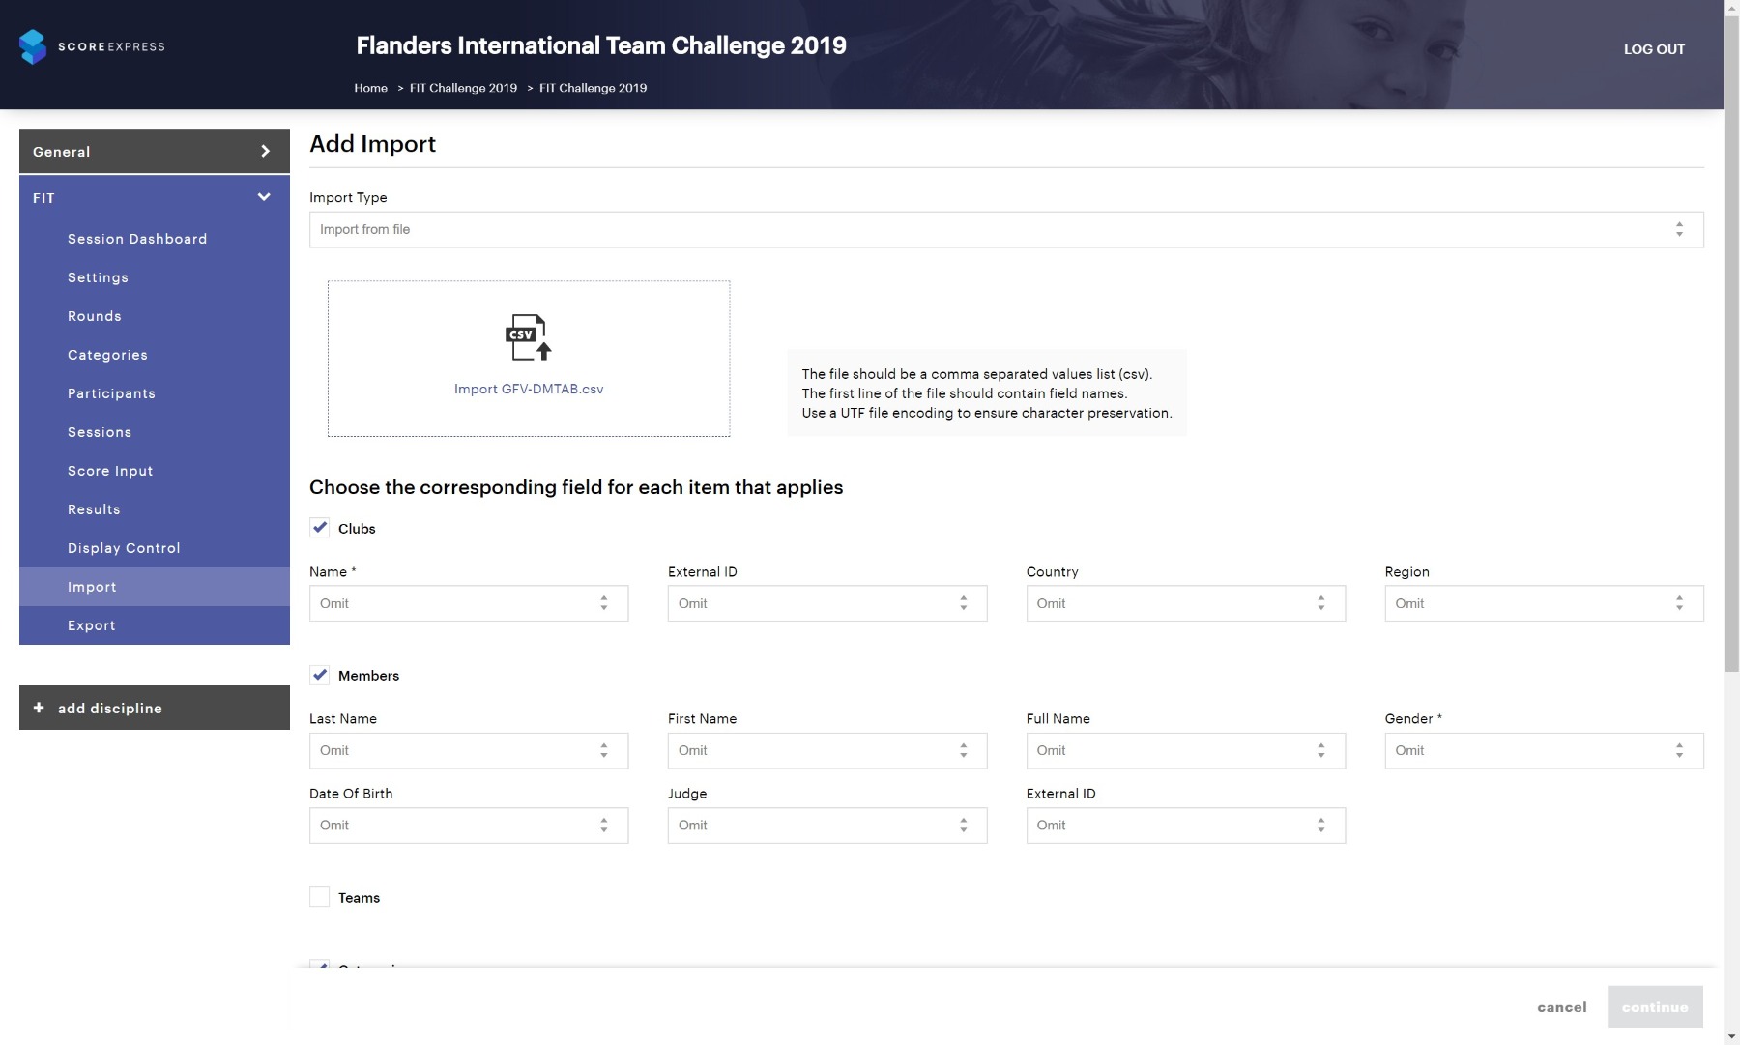Open the Import Type dropdown

tap(1006, 229)
